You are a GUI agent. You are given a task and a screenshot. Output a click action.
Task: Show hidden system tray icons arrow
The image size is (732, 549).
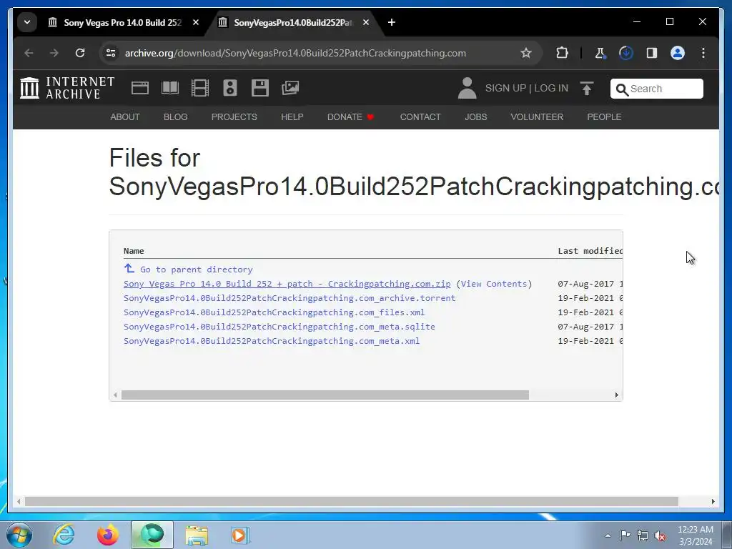click(608, 535)
